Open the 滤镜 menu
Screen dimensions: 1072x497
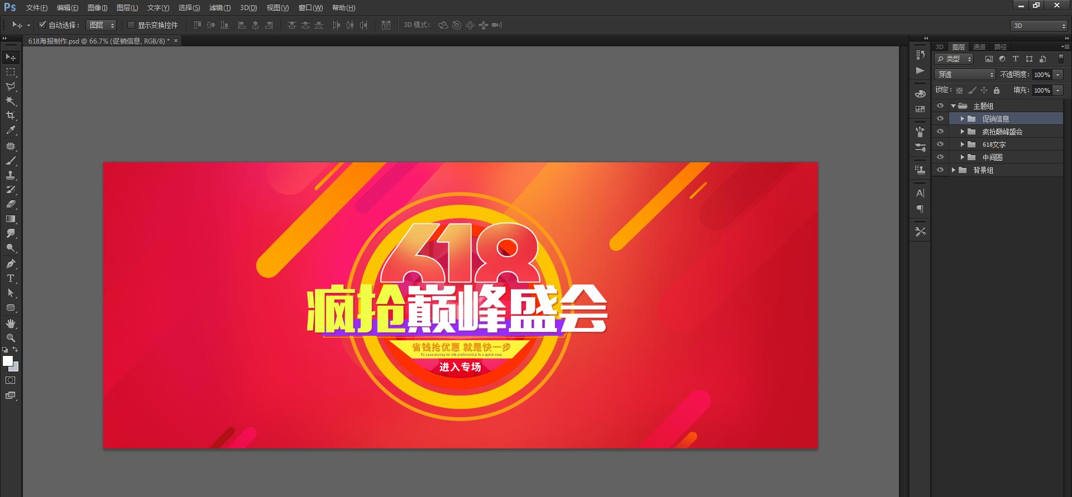[x=219, y=8]
